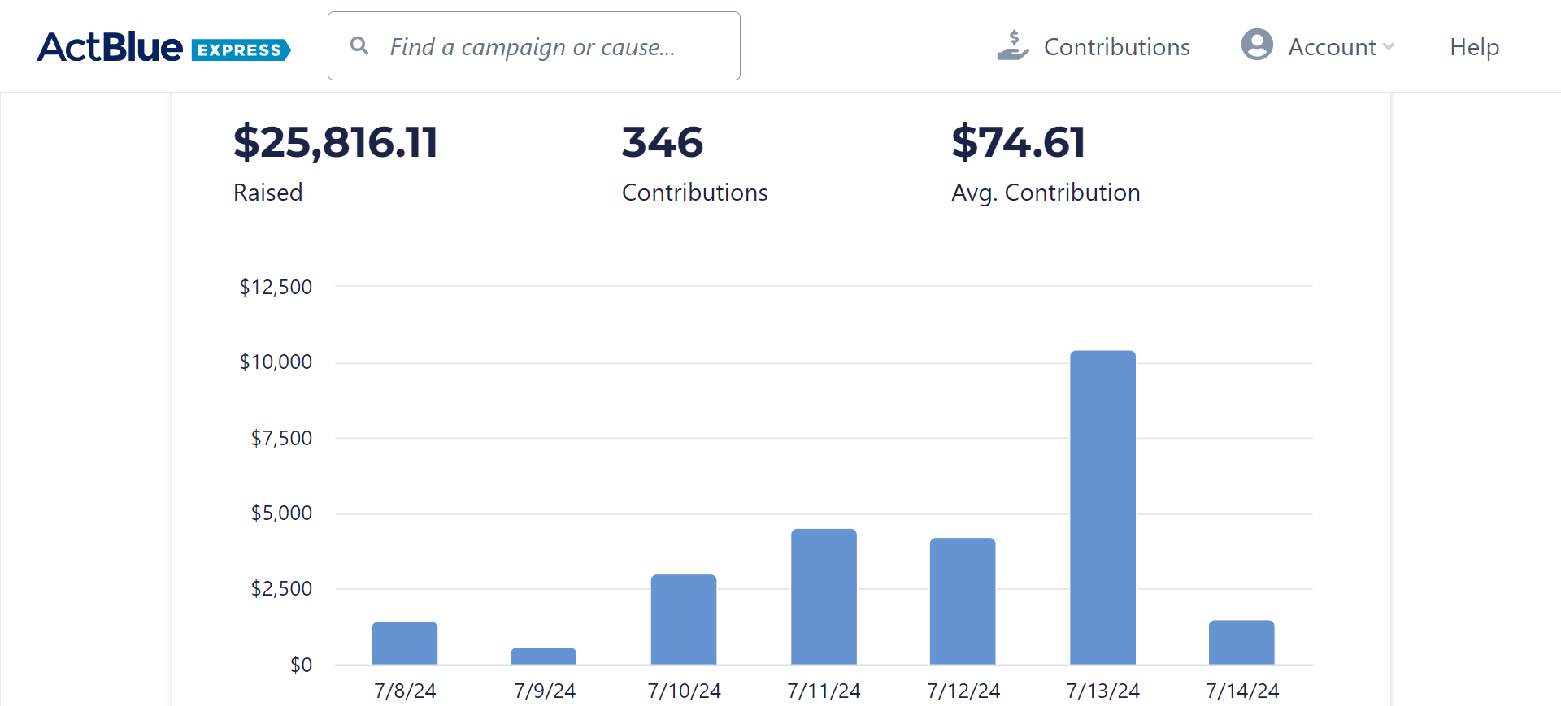Viewport: 1561px width, 706px height.
Task: Click the 7/9/24 bar in chart
Action: pos(544,656)
